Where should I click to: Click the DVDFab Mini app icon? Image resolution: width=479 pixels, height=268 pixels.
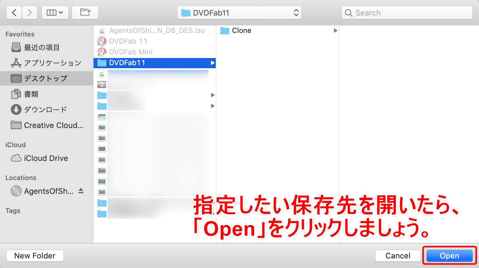102,52
